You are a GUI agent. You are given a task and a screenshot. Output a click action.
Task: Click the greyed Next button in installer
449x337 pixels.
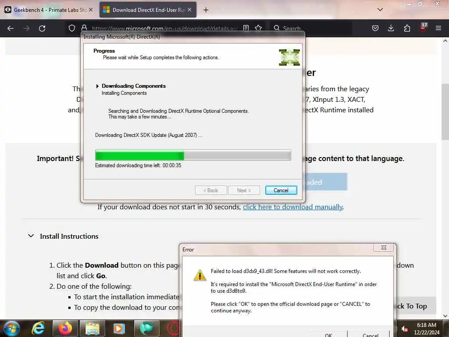(244, 190)
